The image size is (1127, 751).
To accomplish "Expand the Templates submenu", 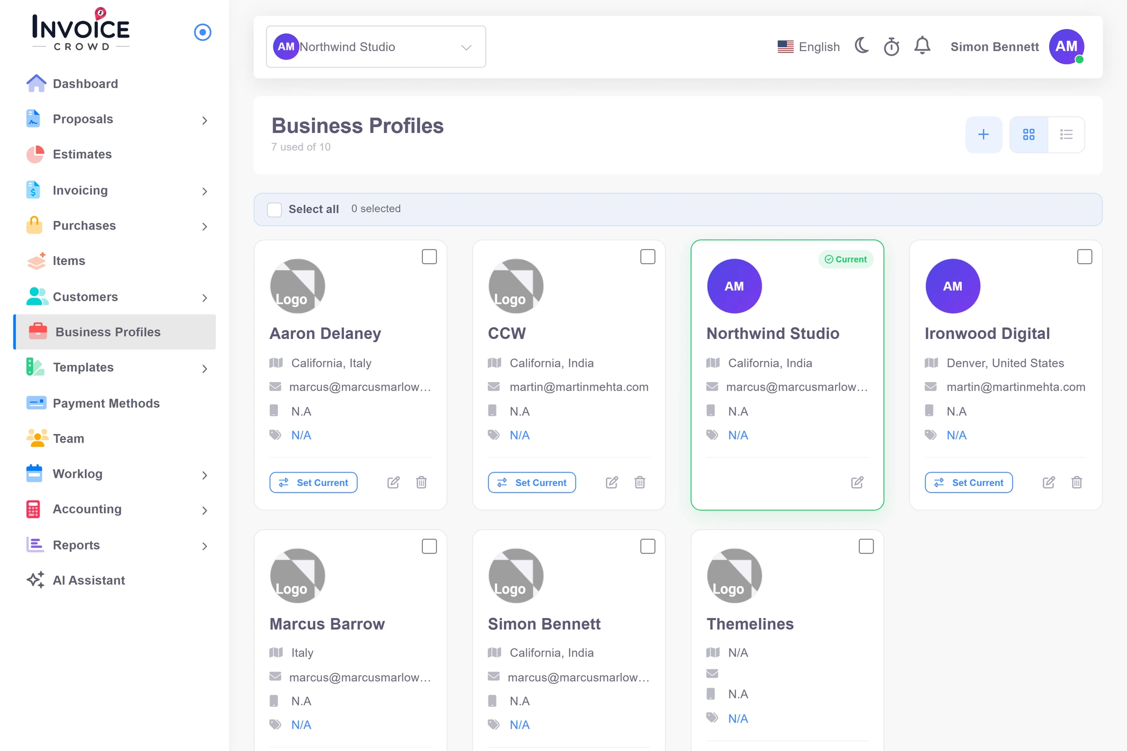I will 204,369.
